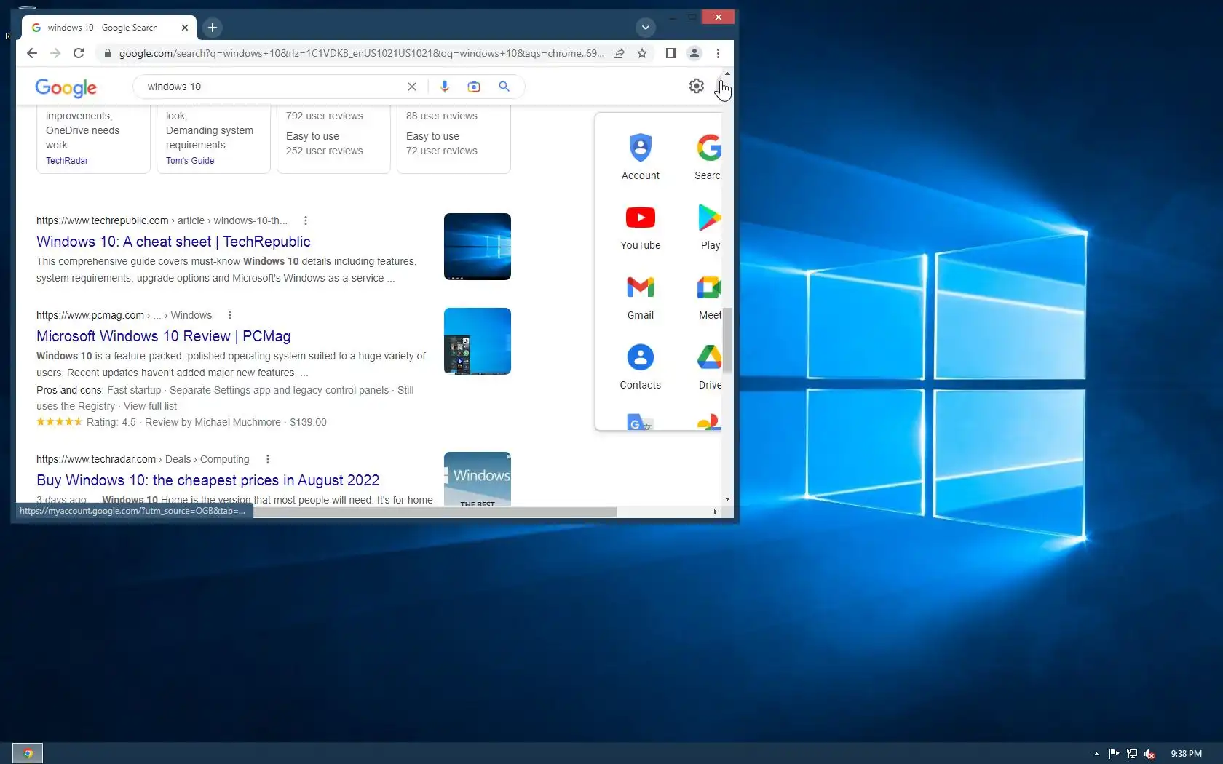Click the browser forward arrow

55,53
